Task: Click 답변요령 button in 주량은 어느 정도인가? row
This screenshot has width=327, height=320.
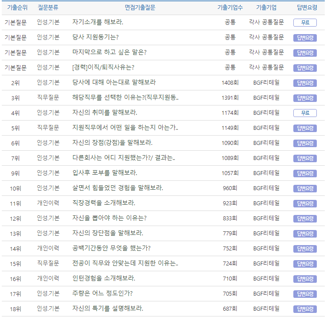Action: click(305, 294)
